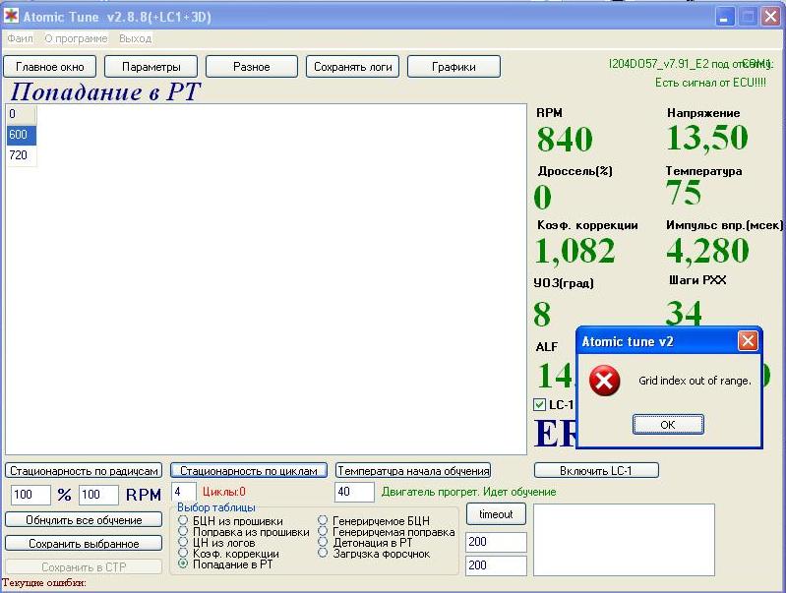
Task: Close the Atomic tune v2 error dialog
Action: [748, 341]
